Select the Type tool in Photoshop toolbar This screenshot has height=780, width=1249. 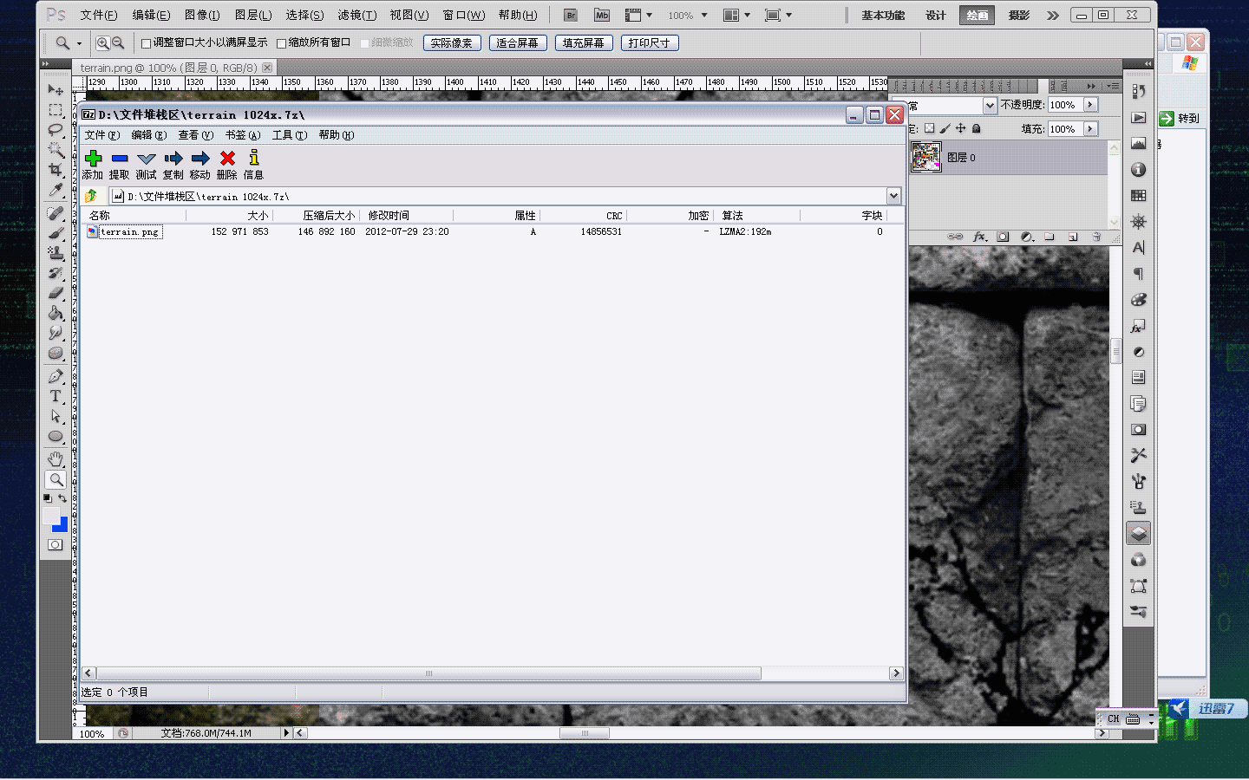point(56,396)
